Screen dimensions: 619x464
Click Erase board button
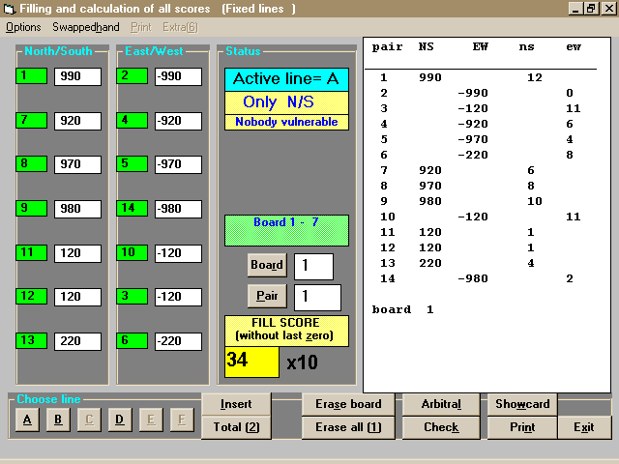coord(348,404)
